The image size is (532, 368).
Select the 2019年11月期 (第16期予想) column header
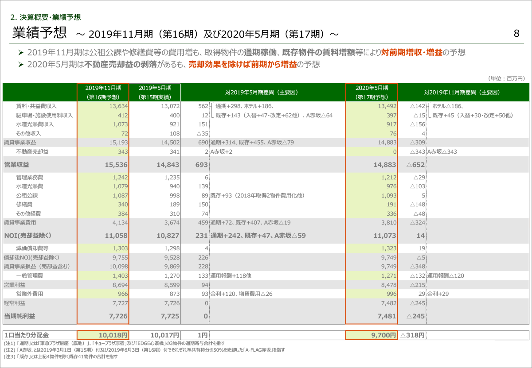pyautogui.click(x=103, y=92)
